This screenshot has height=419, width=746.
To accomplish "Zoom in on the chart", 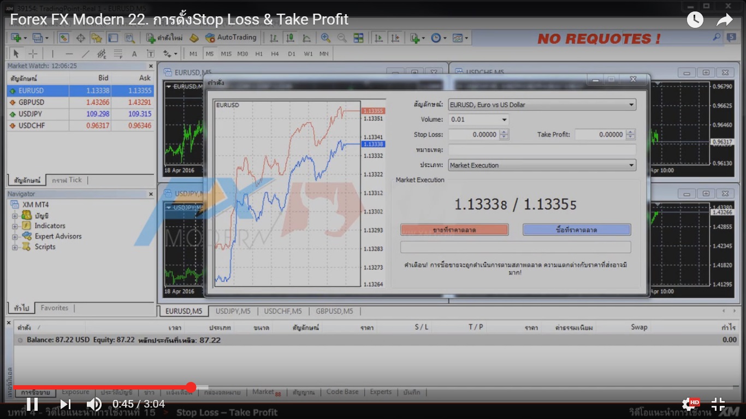I will [325, 38].
